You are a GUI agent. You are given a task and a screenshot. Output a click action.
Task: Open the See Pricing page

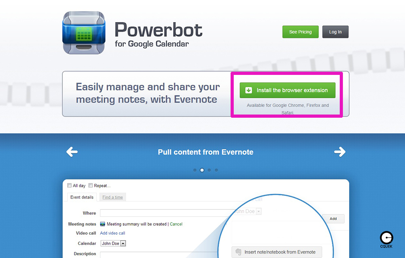301,32
